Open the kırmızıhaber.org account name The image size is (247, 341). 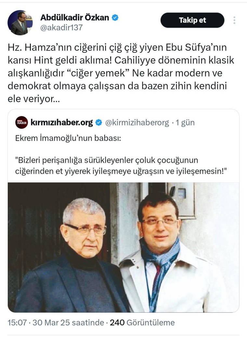61,123
